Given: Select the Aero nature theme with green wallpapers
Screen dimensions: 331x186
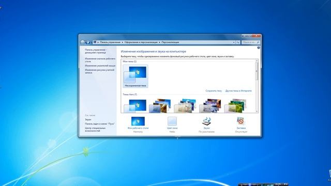Looking at the screenshot, I should [236, 105].
